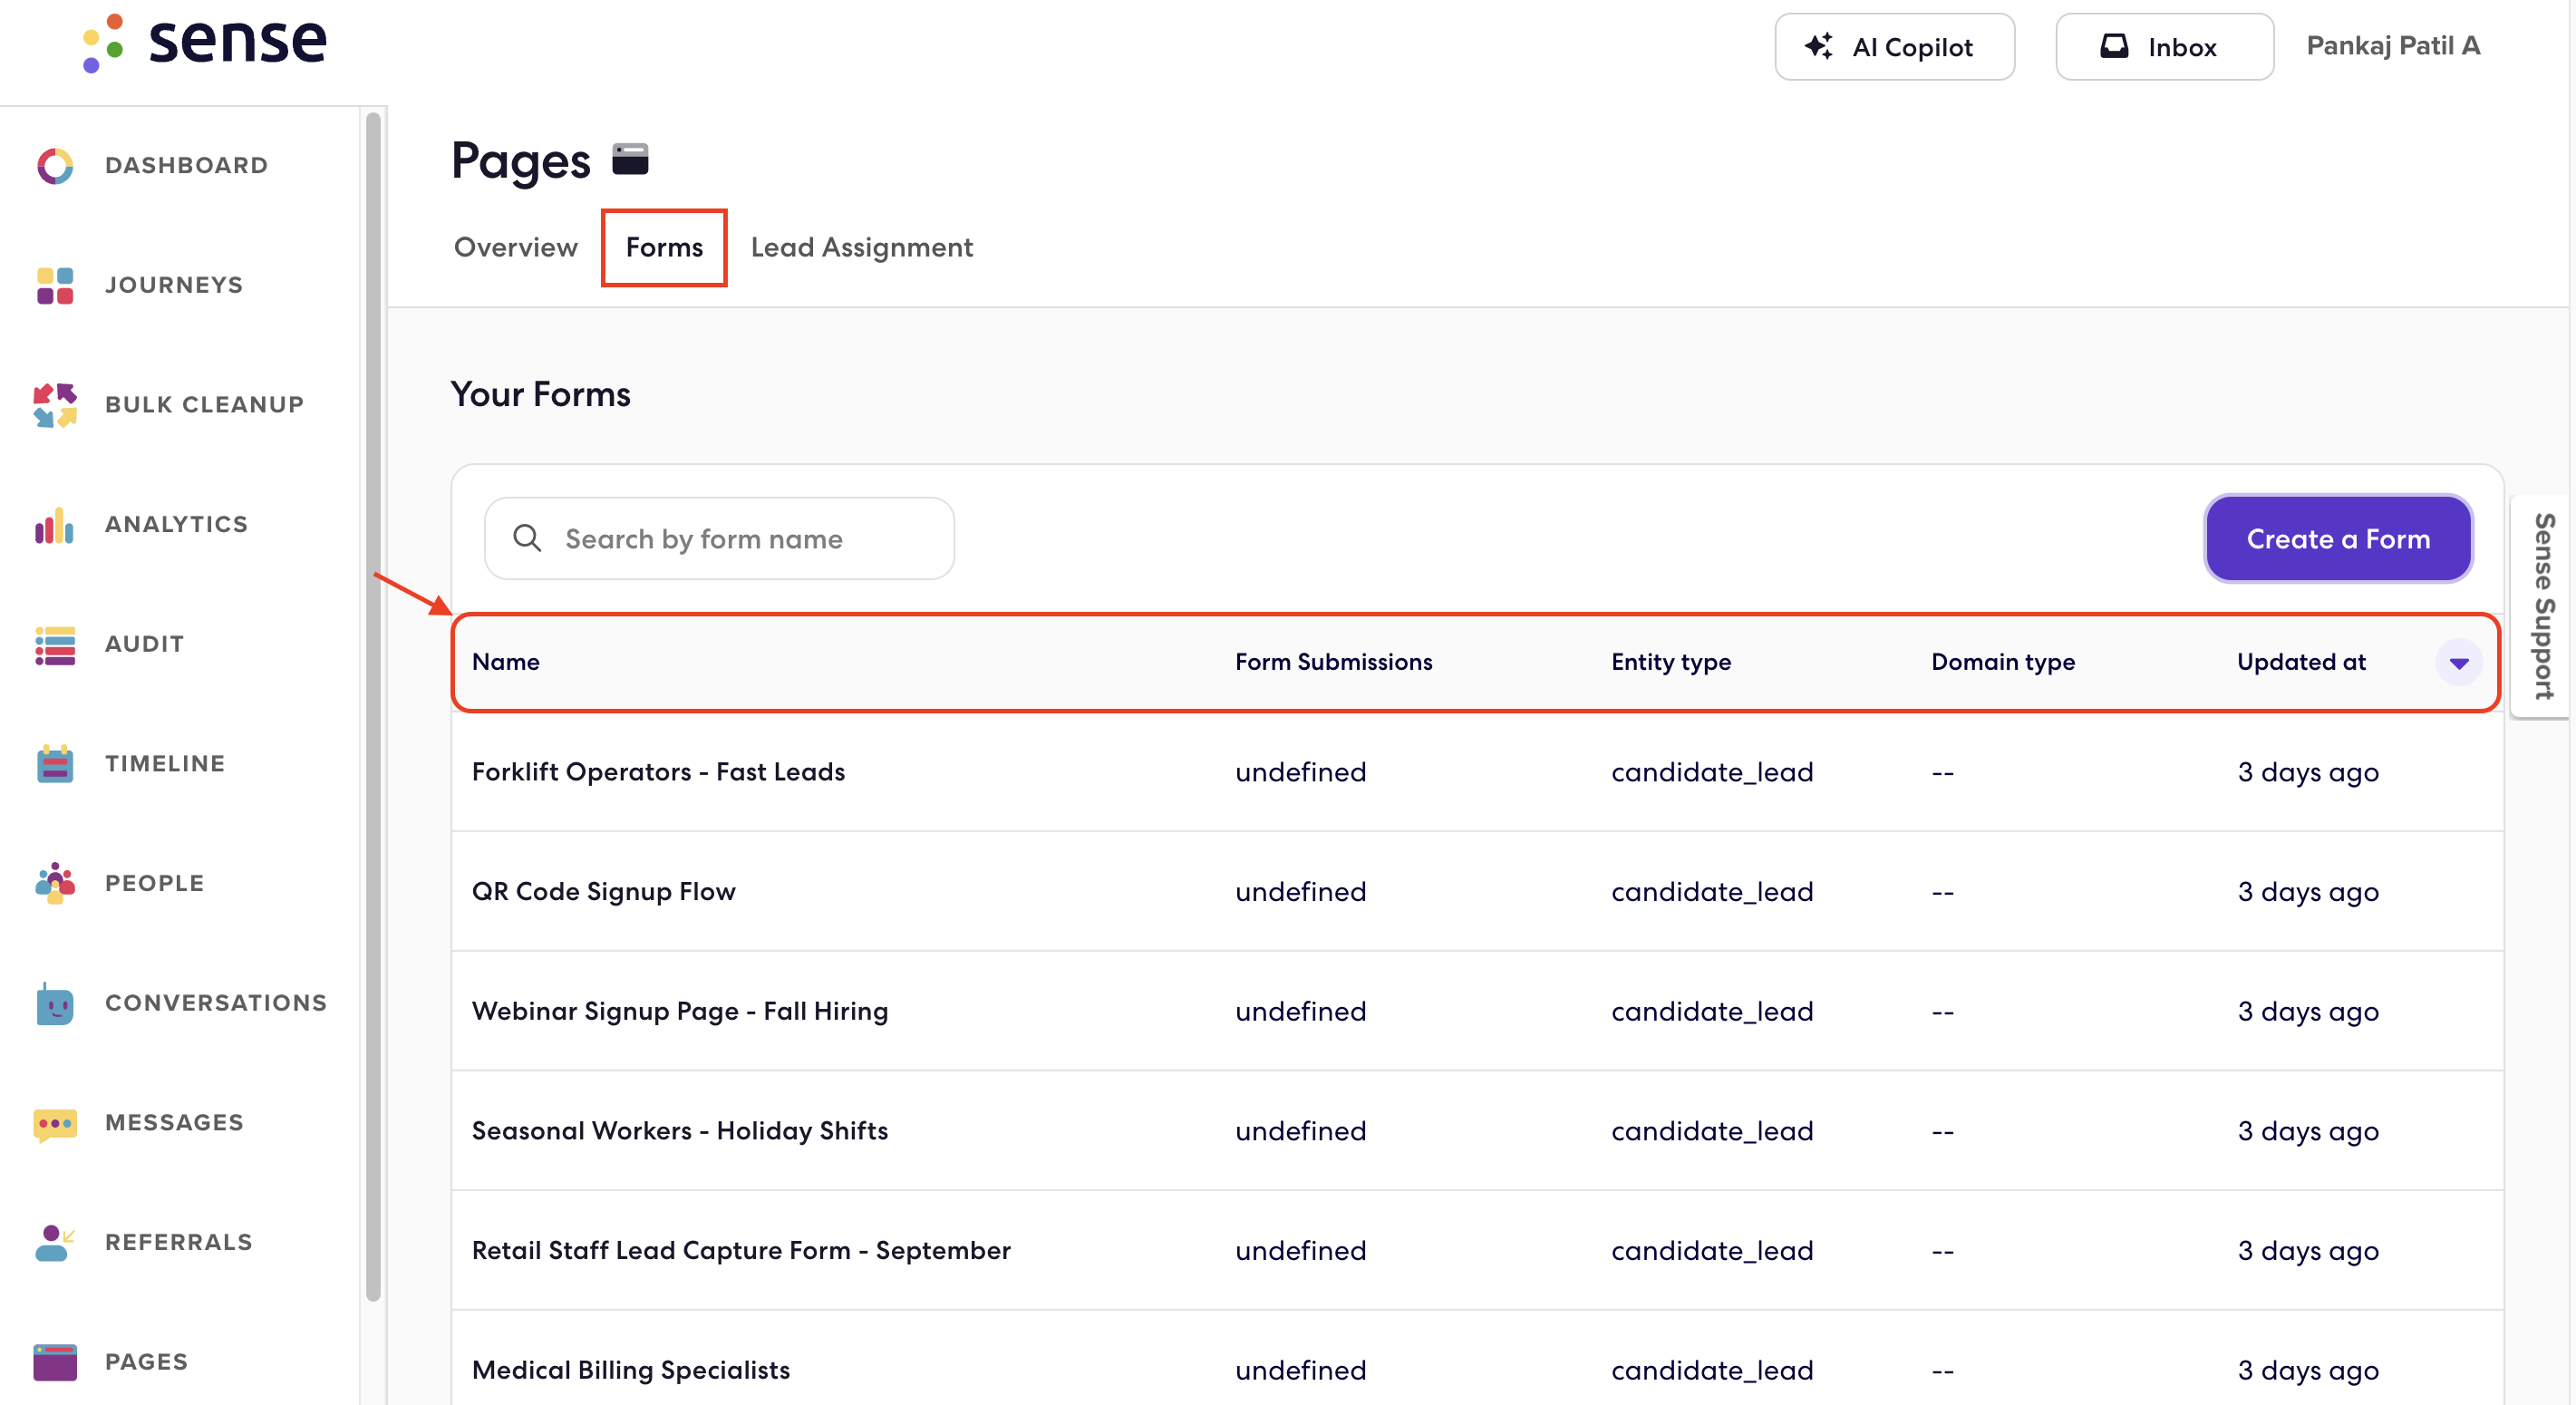
Task: Open Webinar Signup Page - Fall Hiring
Action: tap(680, 1011)
